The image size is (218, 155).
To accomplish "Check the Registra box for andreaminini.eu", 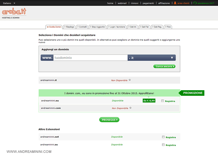I will pos(163,101).
